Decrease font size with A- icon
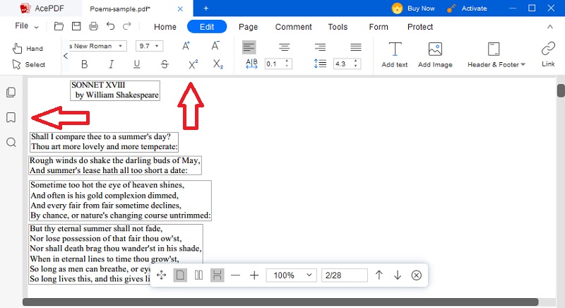565x308 pixels. (x=215, y=46)
